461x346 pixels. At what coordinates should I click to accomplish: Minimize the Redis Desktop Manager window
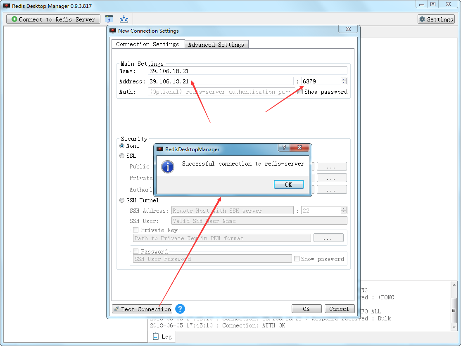pyautogui.click(x=422, y=5)
